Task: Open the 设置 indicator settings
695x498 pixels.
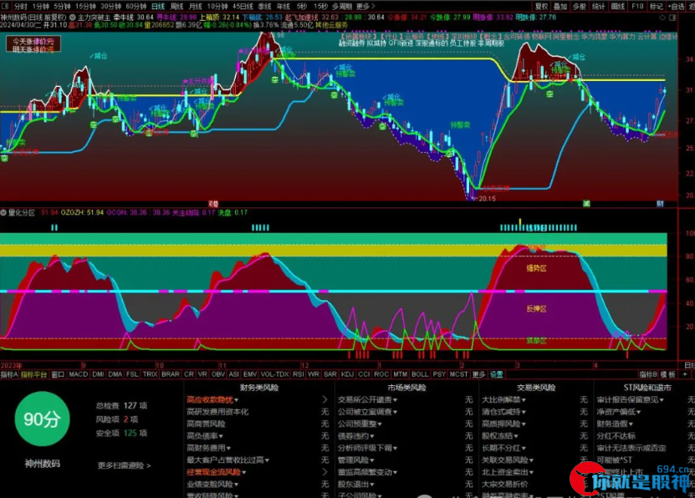Action: (x=497, y=374)
